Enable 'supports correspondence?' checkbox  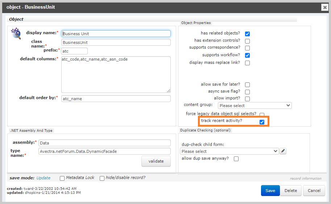247,48
